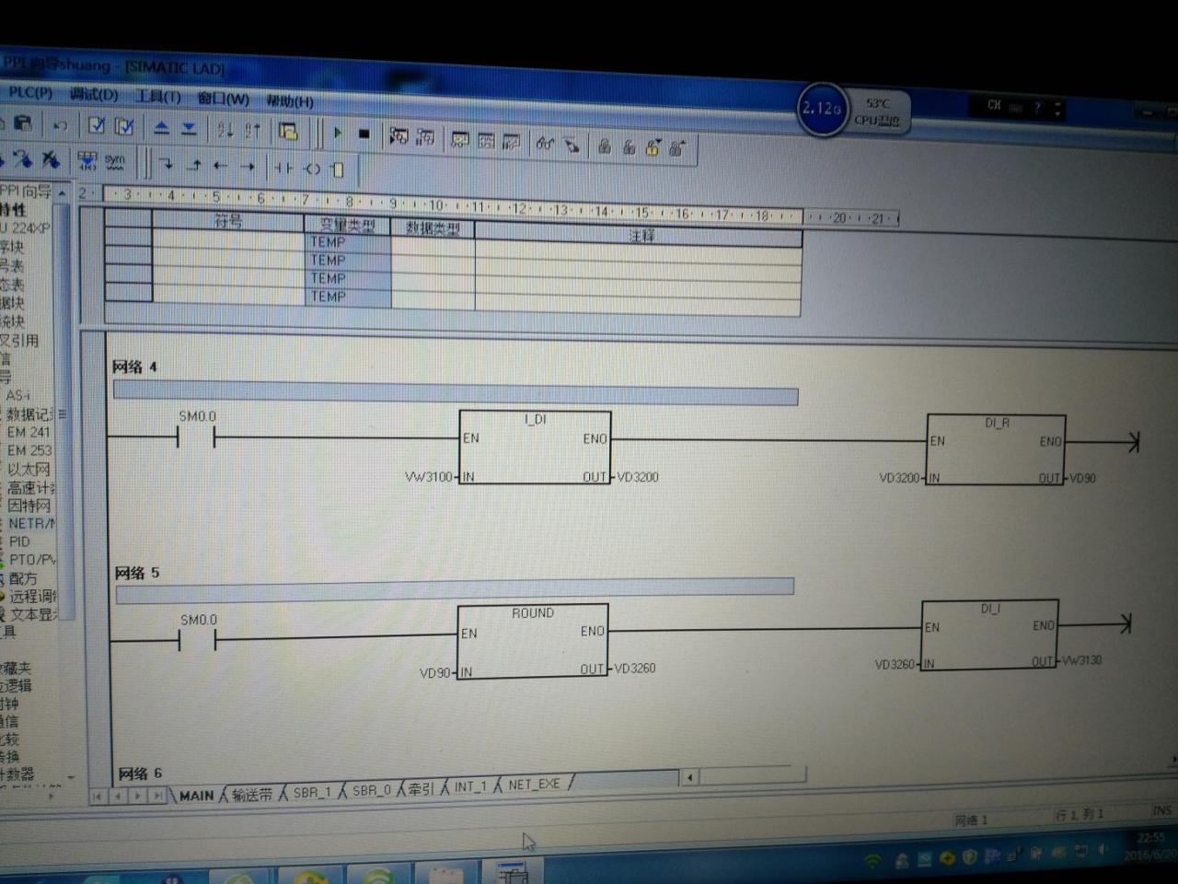
Task: Click the sort ascending icon
Action: coord(225,130)
